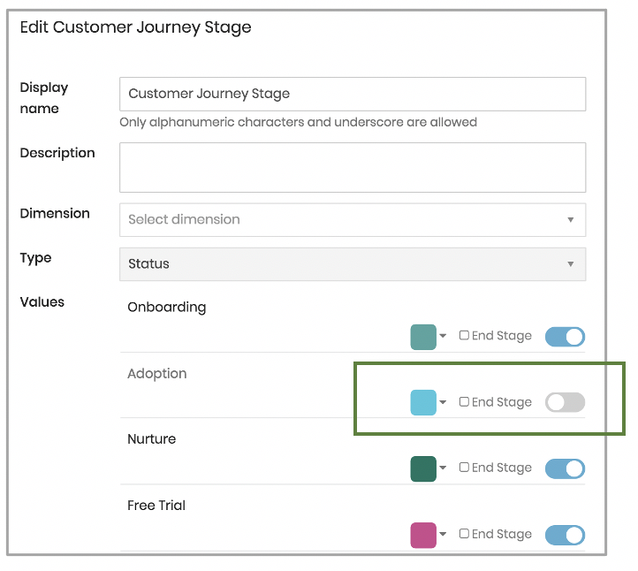The width and height of the screenshot is (638, 571).
Task: Click into the Description text area
Action: click(x=353, y=167)
